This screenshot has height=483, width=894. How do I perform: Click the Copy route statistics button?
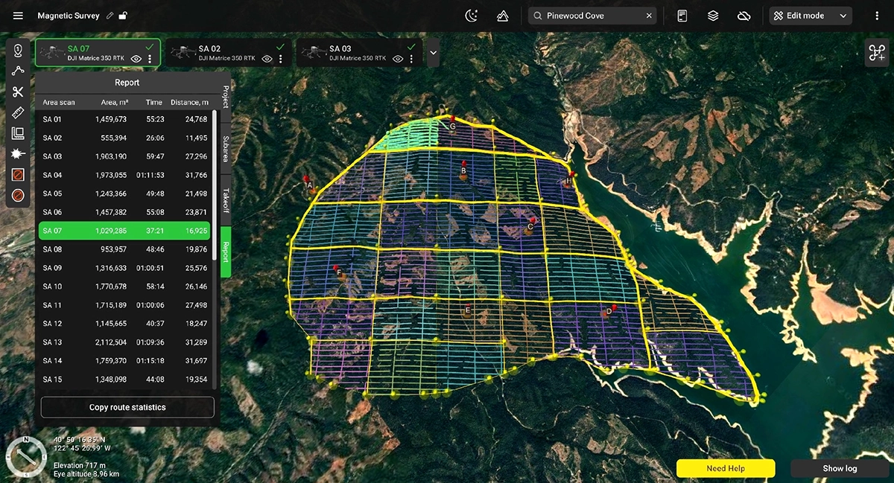(127, 407)
